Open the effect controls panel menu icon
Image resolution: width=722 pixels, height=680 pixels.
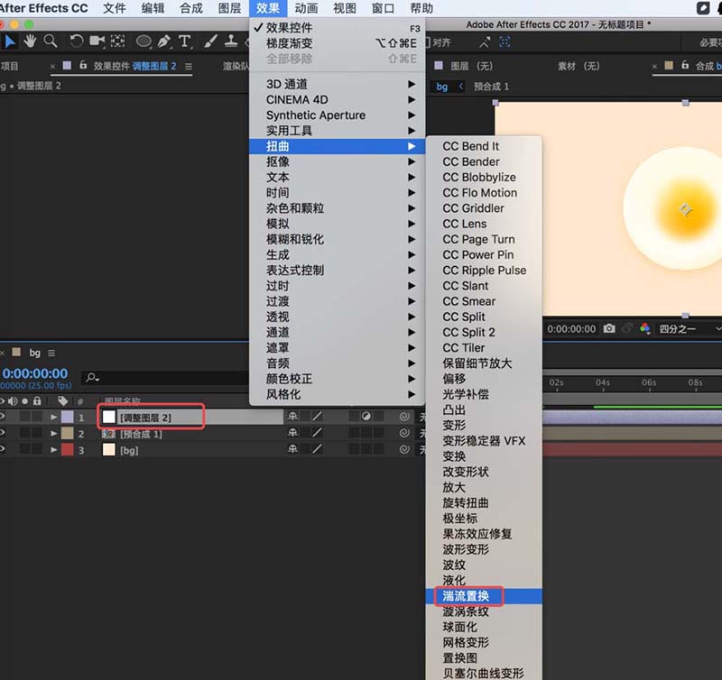[189, 66]
